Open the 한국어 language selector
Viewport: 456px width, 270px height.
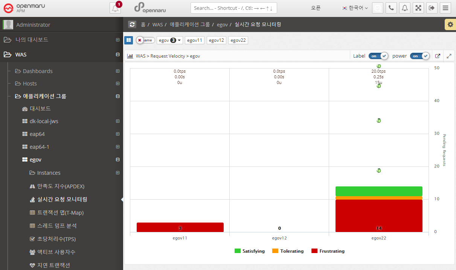[x=355, y=8]
